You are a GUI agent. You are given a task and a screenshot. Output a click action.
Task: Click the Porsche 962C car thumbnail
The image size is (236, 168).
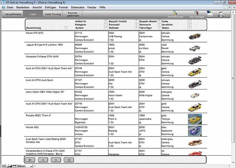coord(195,119)
